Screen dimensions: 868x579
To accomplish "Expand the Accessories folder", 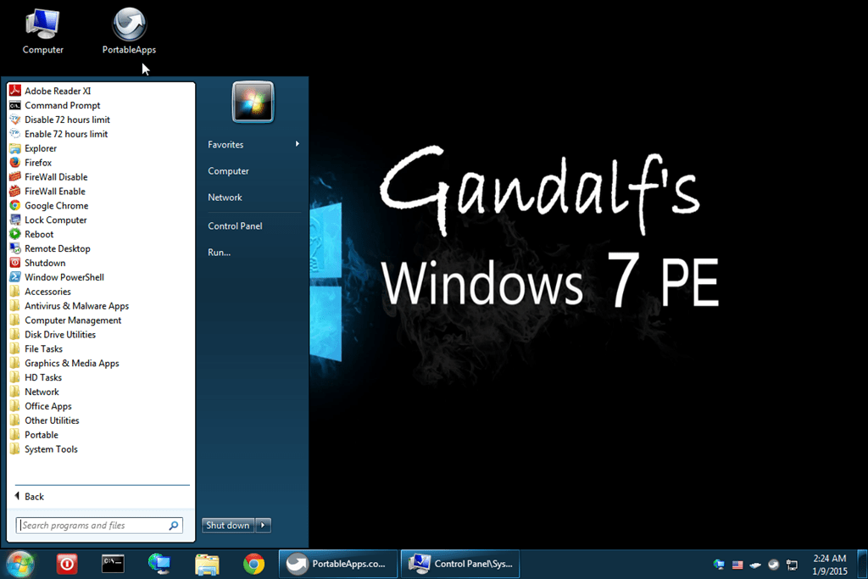I will [x=40, y=292].
